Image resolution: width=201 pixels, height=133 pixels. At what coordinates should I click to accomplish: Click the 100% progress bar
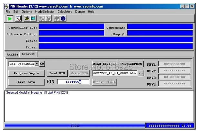coord(75,126)
